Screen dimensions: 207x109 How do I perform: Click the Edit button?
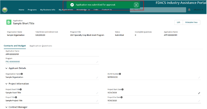pyautogui.click(x=178, y=22)
